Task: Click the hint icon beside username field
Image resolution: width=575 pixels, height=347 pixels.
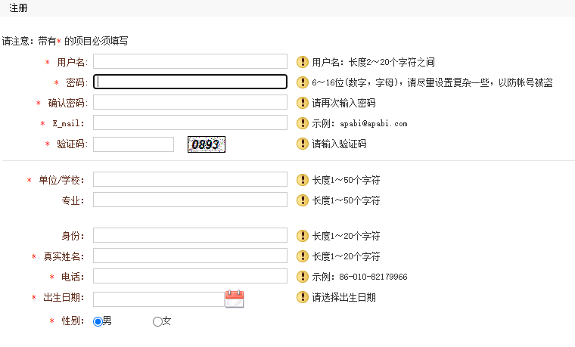Action: click(x=303, y=62)
